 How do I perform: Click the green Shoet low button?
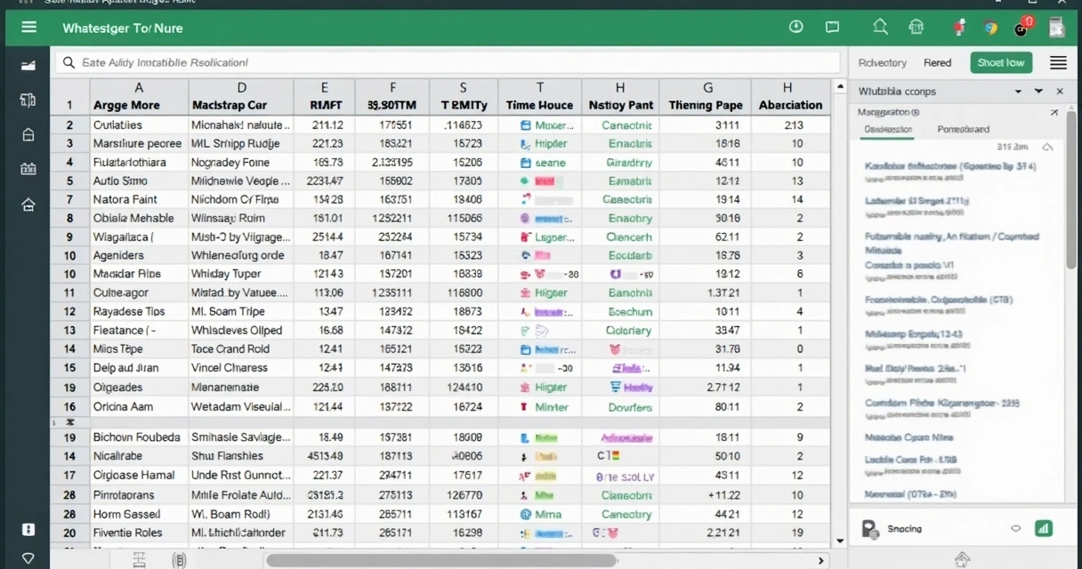tap(1001, 62)
